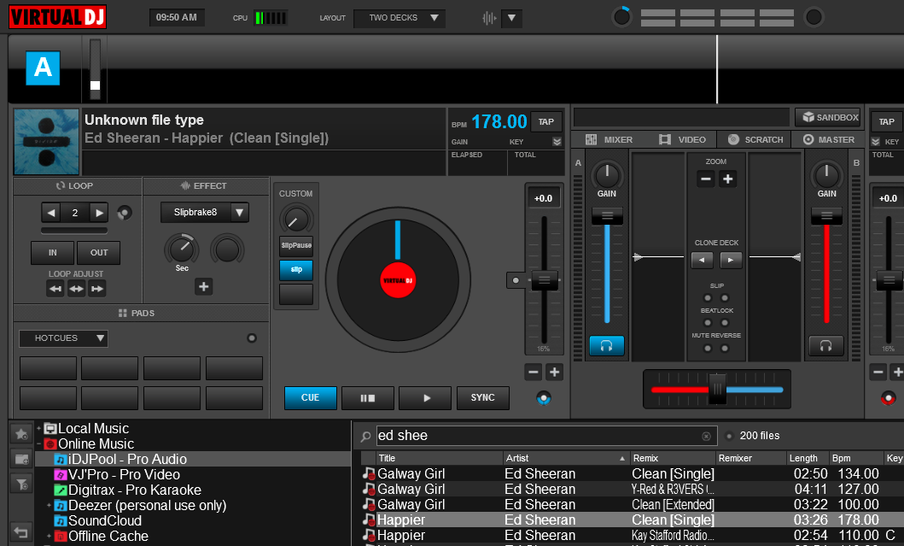The width and height of the screenshot is (904, 546).
Task: Switch to the VIDEO tab
Action: click(683, 139)
